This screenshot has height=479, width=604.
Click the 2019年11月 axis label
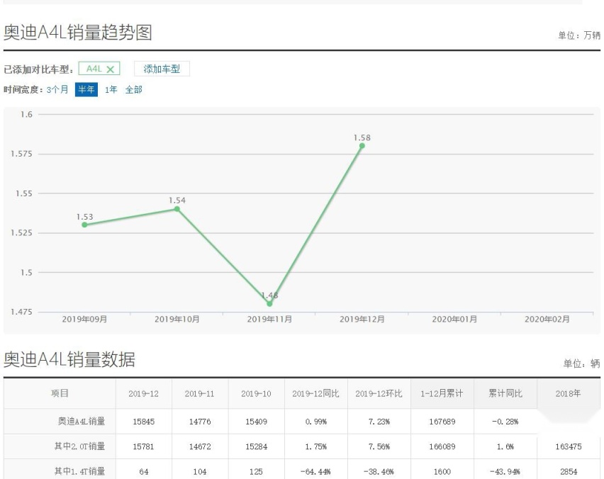point(269,319)
